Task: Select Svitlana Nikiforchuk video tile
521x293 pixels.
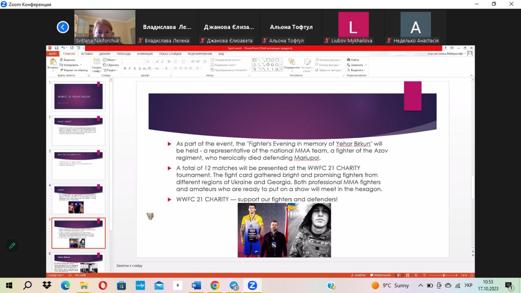Action: tap(105, 27)
